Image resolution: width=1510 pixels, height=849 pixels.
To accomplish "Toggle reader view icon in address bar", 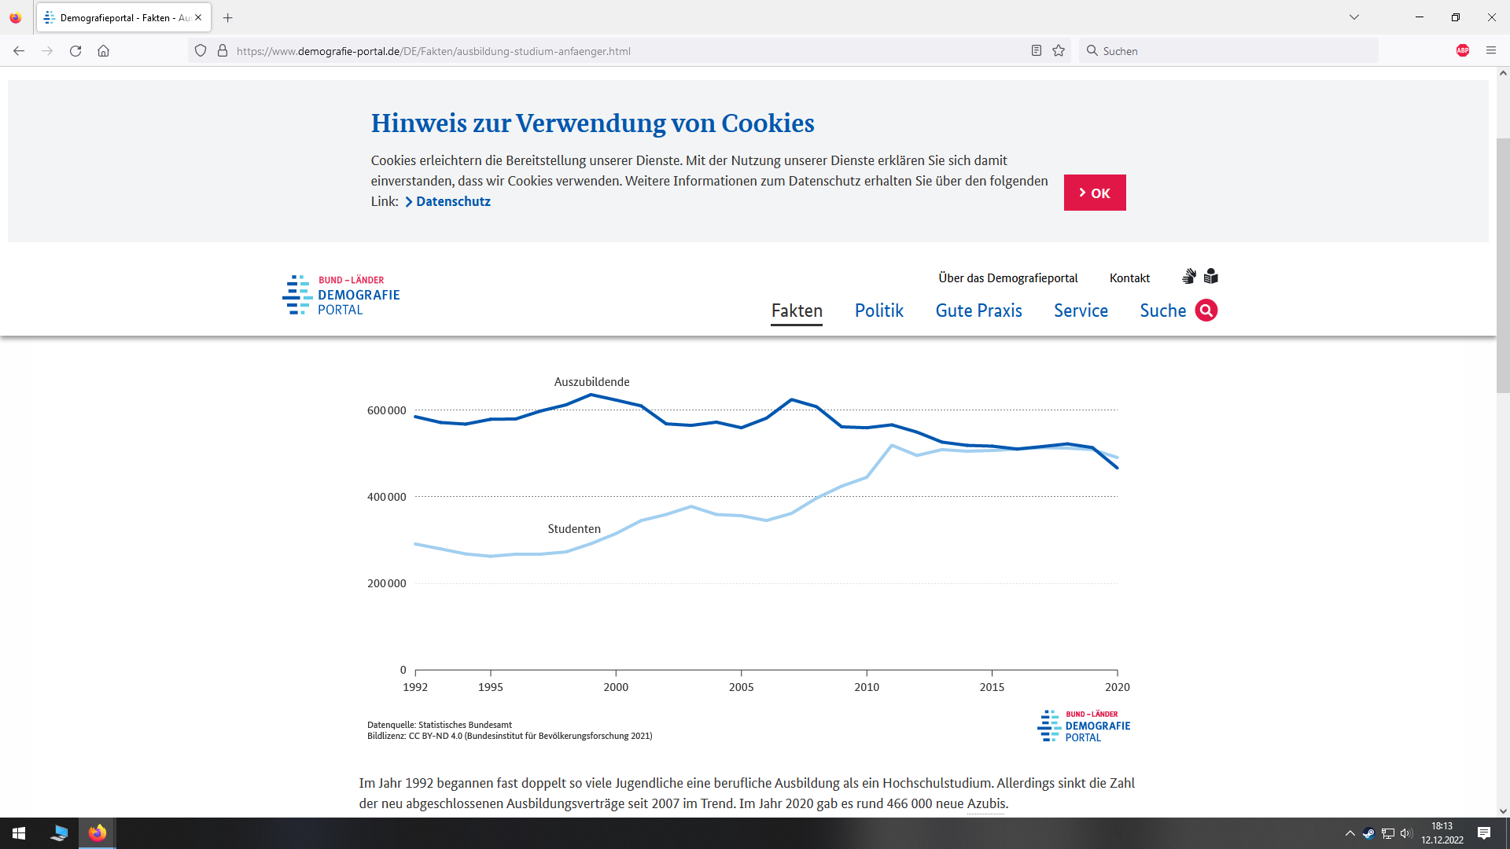I will (x=1037, y=51).
